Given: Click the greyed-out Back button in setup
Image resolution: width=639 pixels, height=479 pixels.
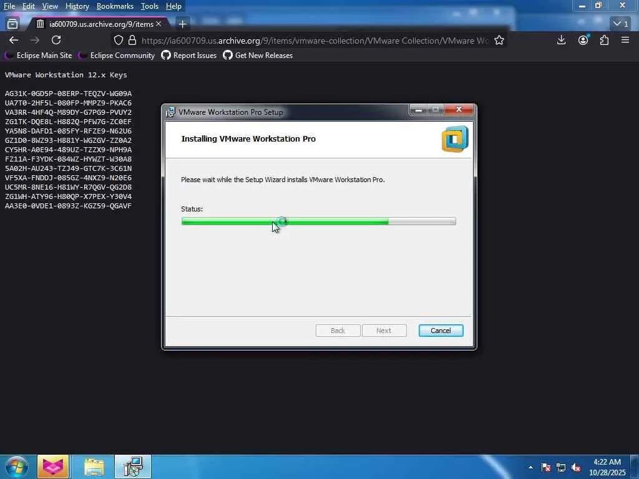Looking at the screenshot, I should pyautogui.click(x=338, y=331).
